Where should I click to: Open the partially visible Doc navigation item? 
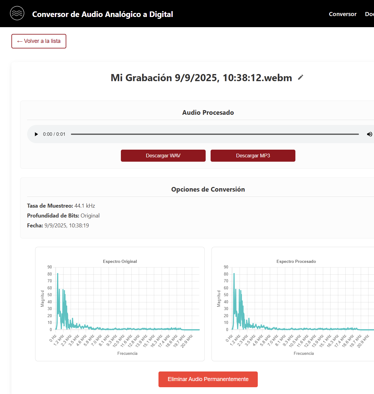point(369,14)
